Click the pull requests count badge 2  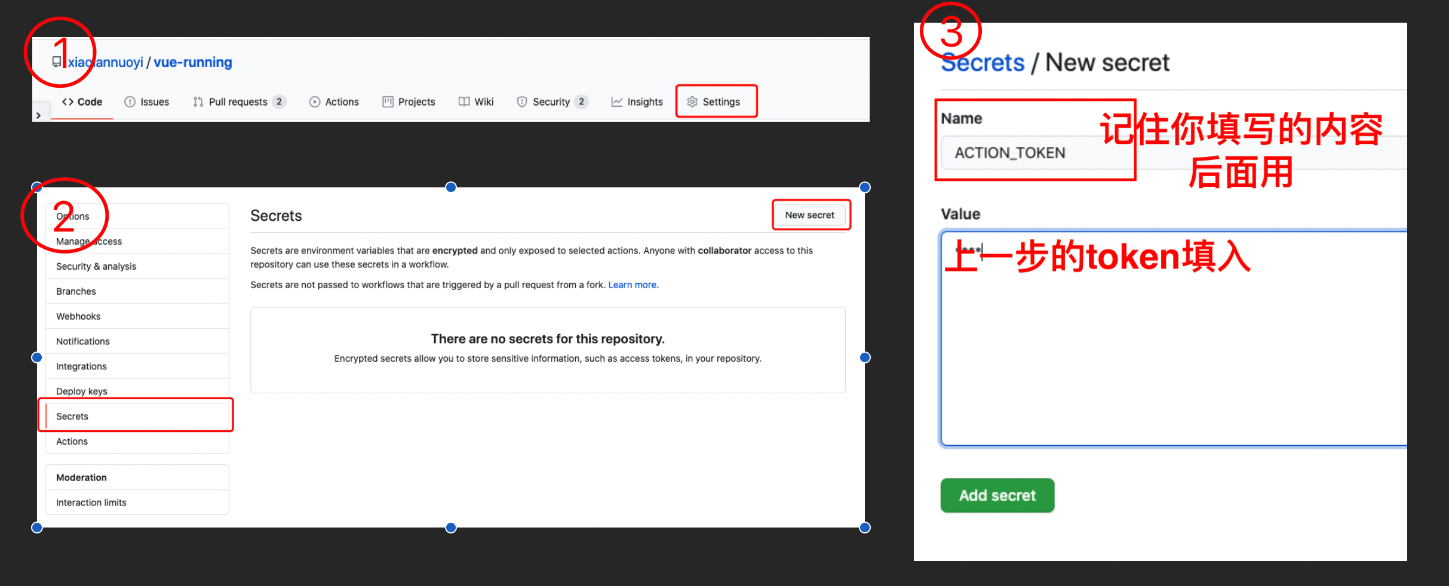(279, 101)
